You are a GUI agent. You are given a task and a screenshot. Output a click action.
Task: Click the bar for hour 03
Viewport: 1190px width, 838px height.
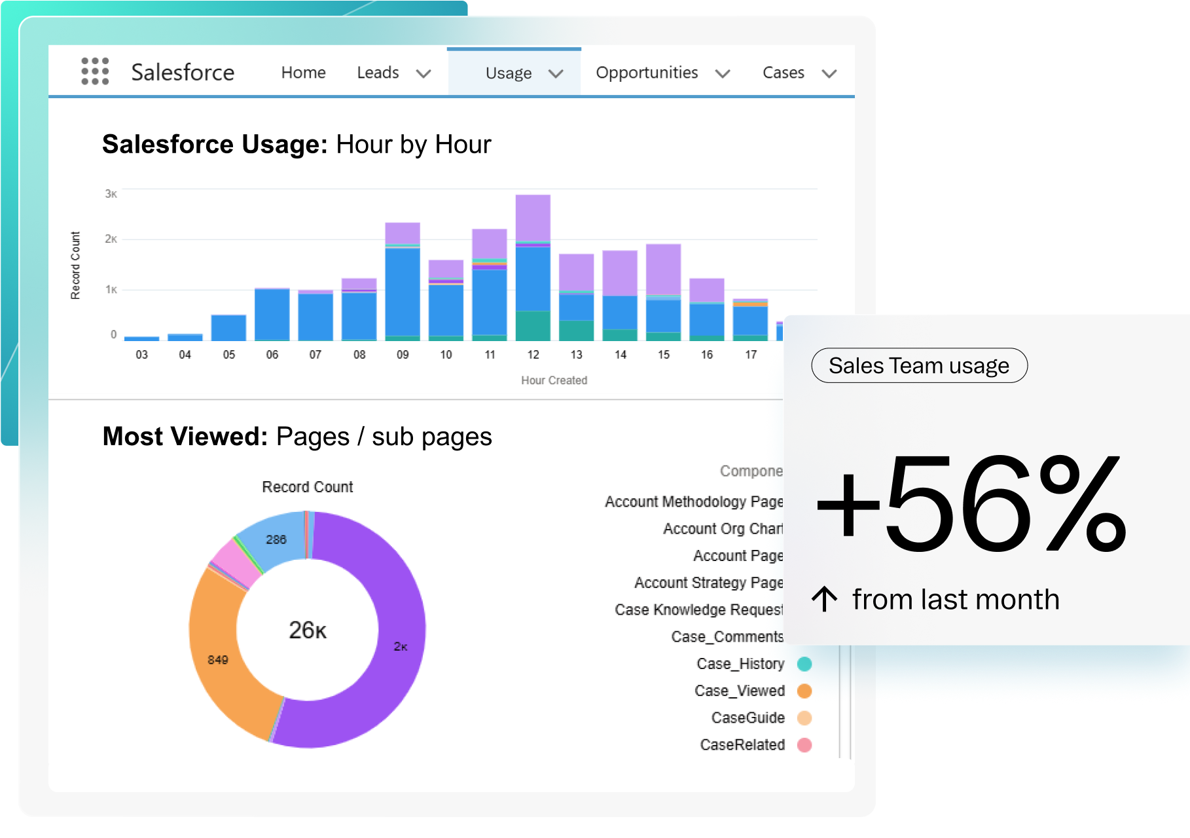tap(141, 338)
